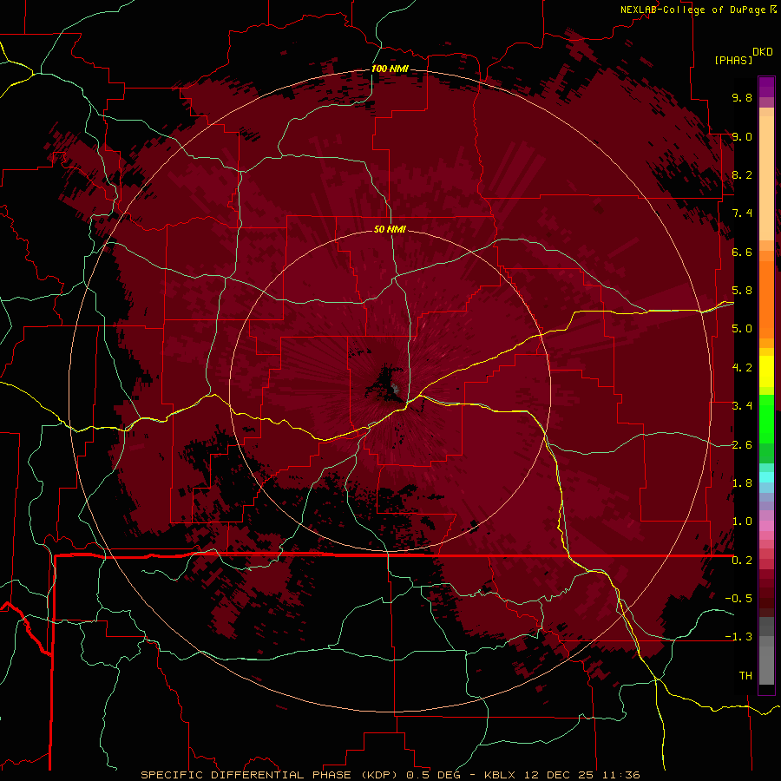
Task: Pick the bright green band in the color bar
Action: coord(766,419)
